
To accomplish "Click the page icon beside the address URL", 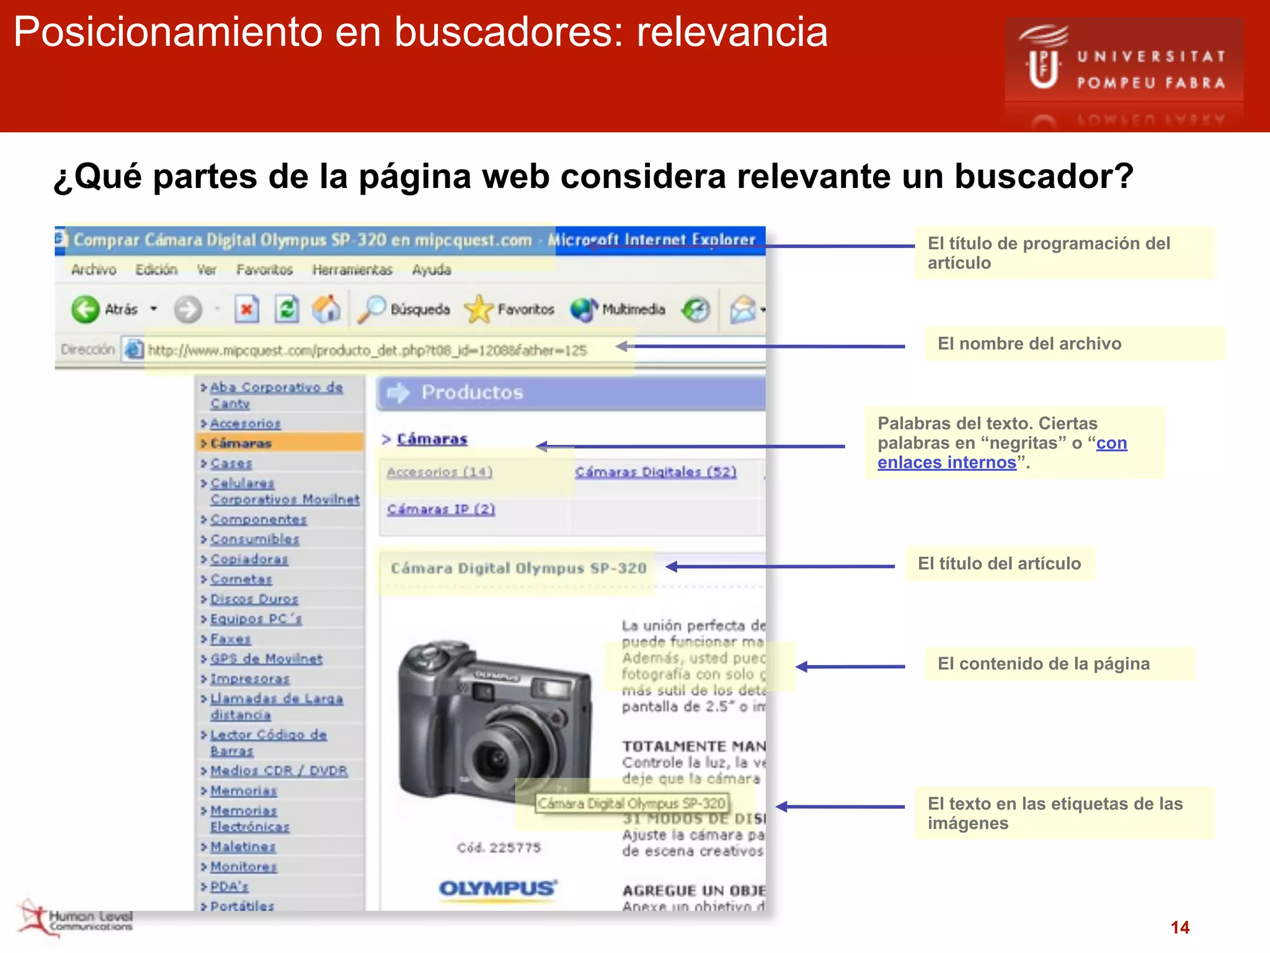I will pos(133,349).
